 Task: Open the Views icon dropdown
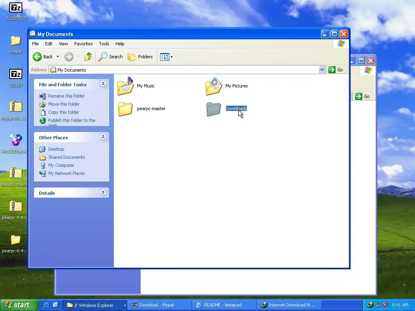point(166,57)
